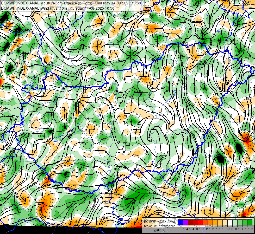Click the MoistureConvergence label in the legend box
This screenshot has width=255, height=234.
pyautogui.click(x=160, y=226)
